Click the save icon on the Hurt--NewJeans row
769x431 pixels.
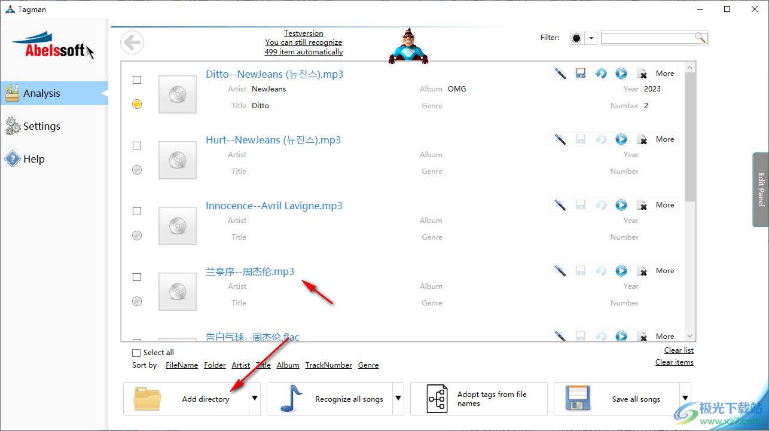pos(580,139)
